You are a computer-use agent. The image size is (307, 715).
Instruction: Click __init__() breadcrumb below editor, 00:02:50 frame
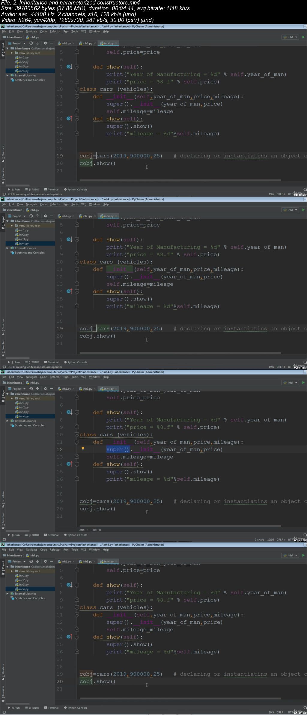pos(95,530)
